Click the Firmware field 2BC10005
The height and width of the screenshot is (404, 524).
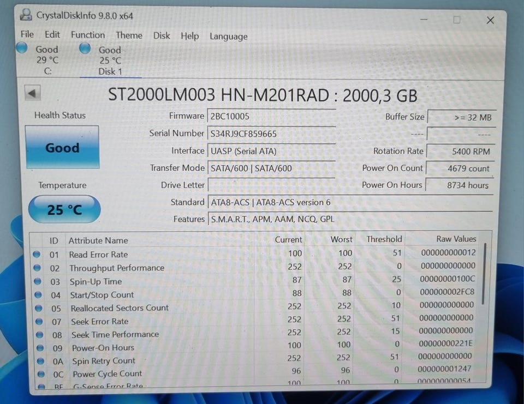click(x=271, y=117)
